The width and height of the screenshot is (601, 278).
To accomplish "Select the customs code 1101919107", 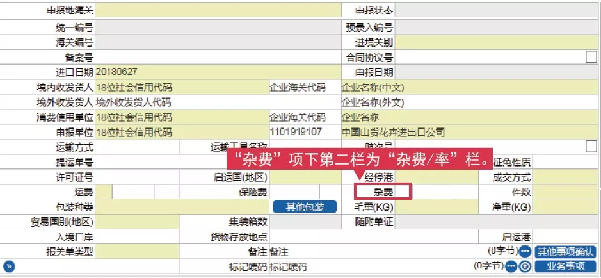I will pyautogui.click(x=305, y=132).
